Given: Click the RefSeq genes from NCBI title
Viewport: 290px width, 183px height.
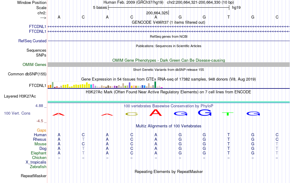Looking at the screenshot, I should pos(169,36).
